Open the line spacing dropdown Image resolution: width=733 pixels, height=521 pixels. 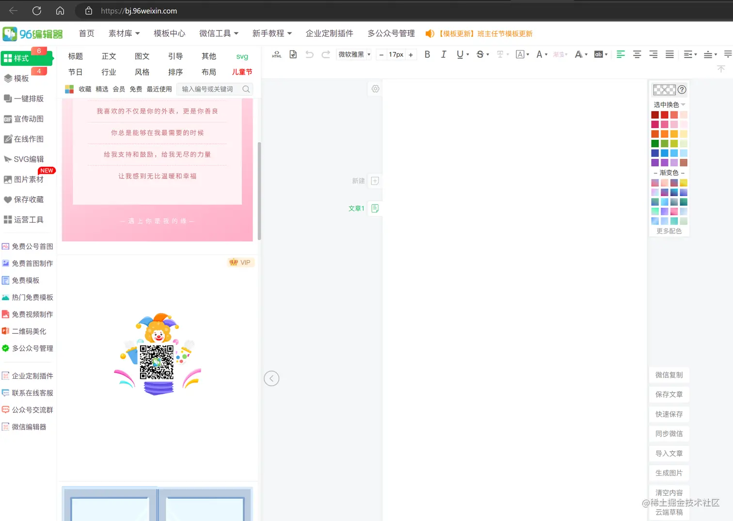point(710,54)
